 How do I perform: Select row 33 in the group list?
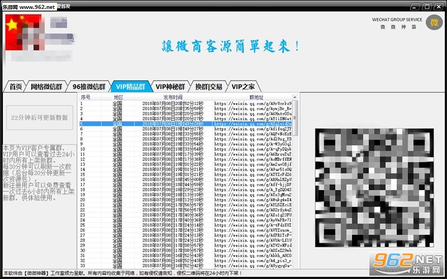tap(186, 266)
